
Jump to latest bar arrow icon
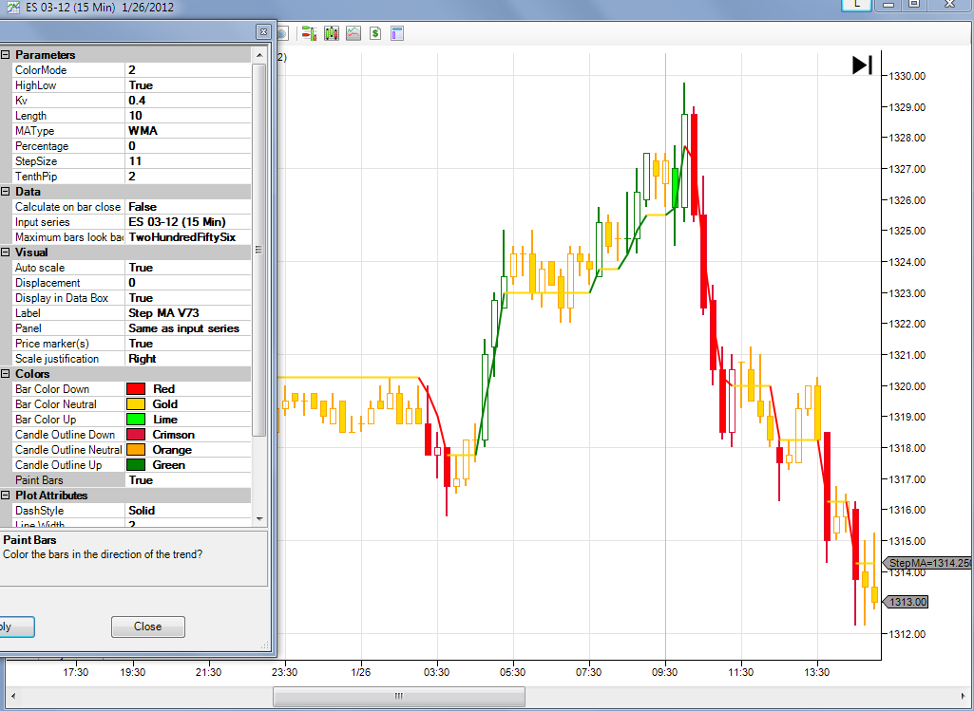862,65
